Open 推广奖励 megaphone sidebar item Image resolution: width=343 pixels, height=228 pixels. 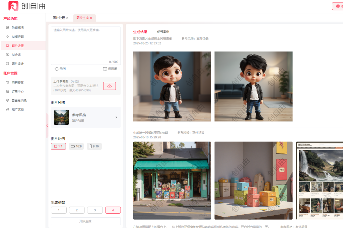click(x=17, y=109)
